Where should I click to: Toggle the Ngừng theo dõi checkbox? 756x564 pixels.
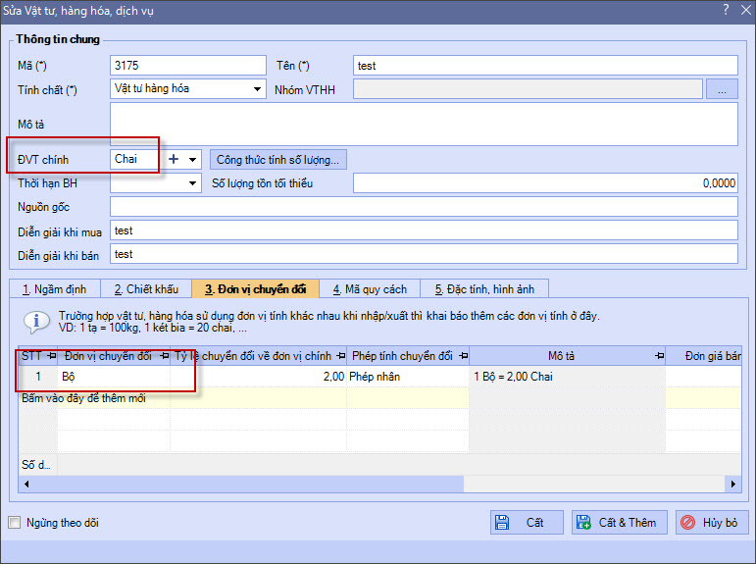click(14, 523)
